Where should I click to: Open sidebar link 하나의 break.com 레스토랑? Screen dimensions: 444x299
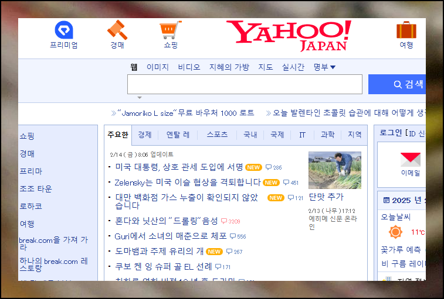[53, 264]
